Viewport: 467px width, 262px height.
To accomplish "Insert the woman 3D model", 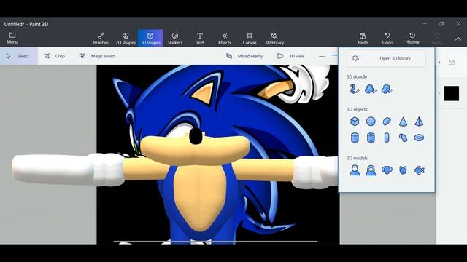I will [x=371, y=170].
